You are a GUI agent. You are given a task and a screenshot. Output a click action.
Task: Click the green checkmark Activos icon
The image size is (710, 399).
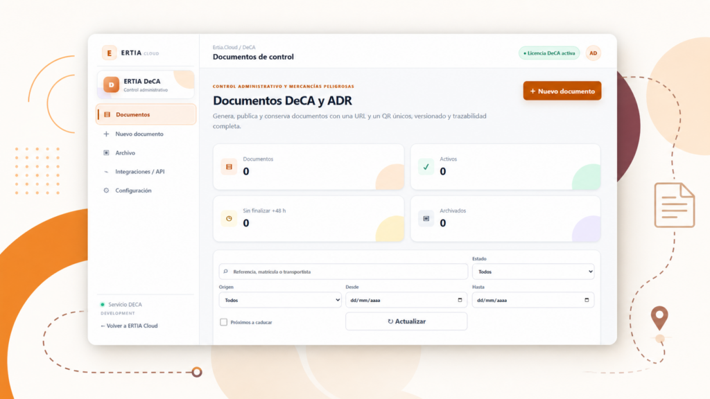426,167
